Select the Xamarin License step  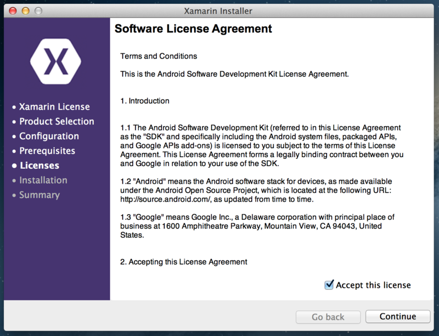click(x=54, y=106)
